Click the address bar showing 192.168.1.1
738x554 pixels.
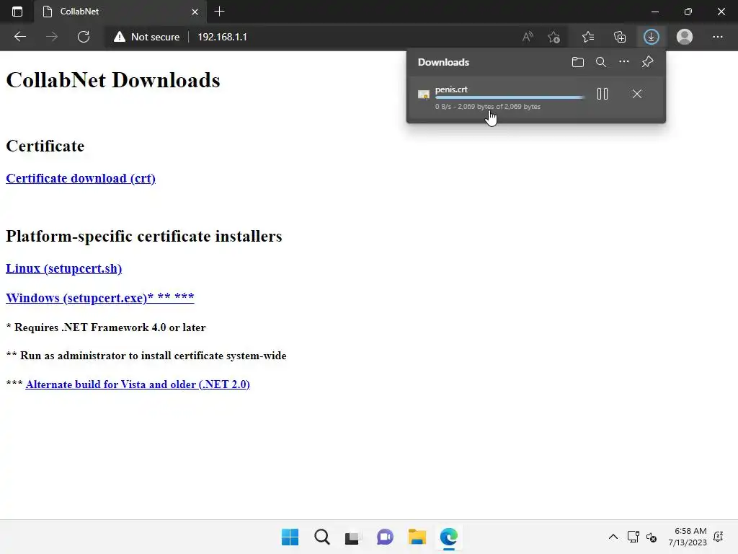222,37
